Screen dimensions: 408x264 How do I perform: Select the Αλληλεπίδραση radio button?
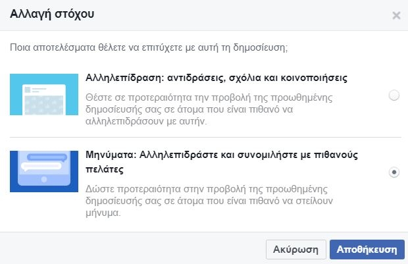(x=394, y=95)
